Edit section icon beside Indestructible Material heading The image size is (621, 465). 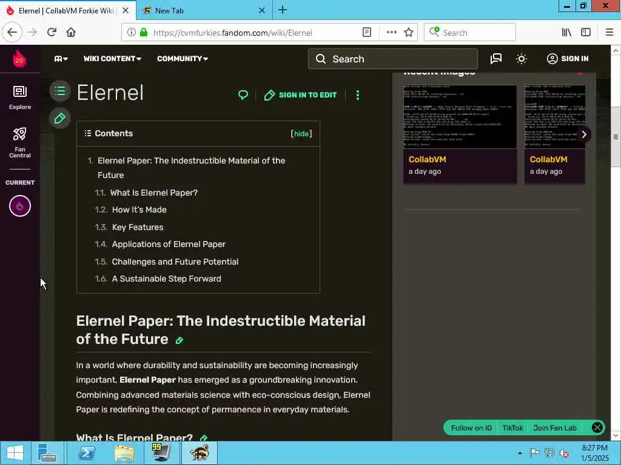click(x=180, y=340)
